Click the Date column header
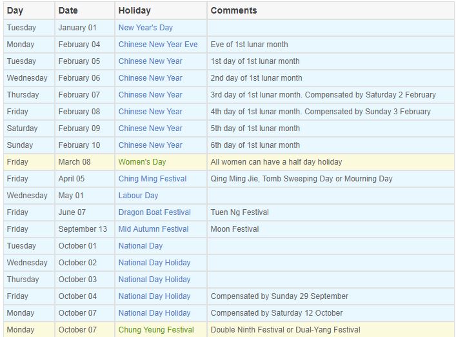The width and height of the screenshot is (456, 337). [84, 11]
